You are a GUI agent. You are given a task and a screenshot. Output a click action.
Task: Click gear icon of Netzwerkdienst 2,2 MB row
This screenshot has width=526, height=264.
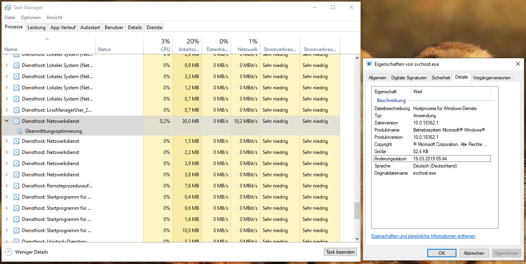(16, 152)
